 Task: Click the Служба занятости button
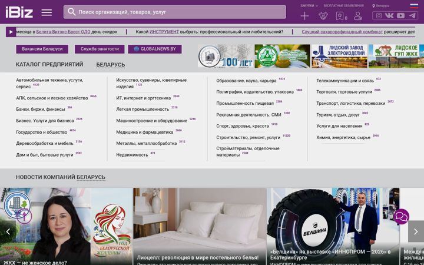click(x=100, y=49)
